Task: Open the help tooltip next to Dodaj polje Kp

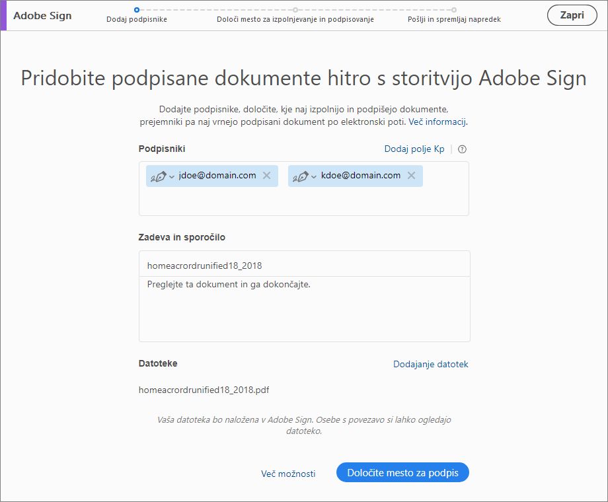Action: coord(461,149)
